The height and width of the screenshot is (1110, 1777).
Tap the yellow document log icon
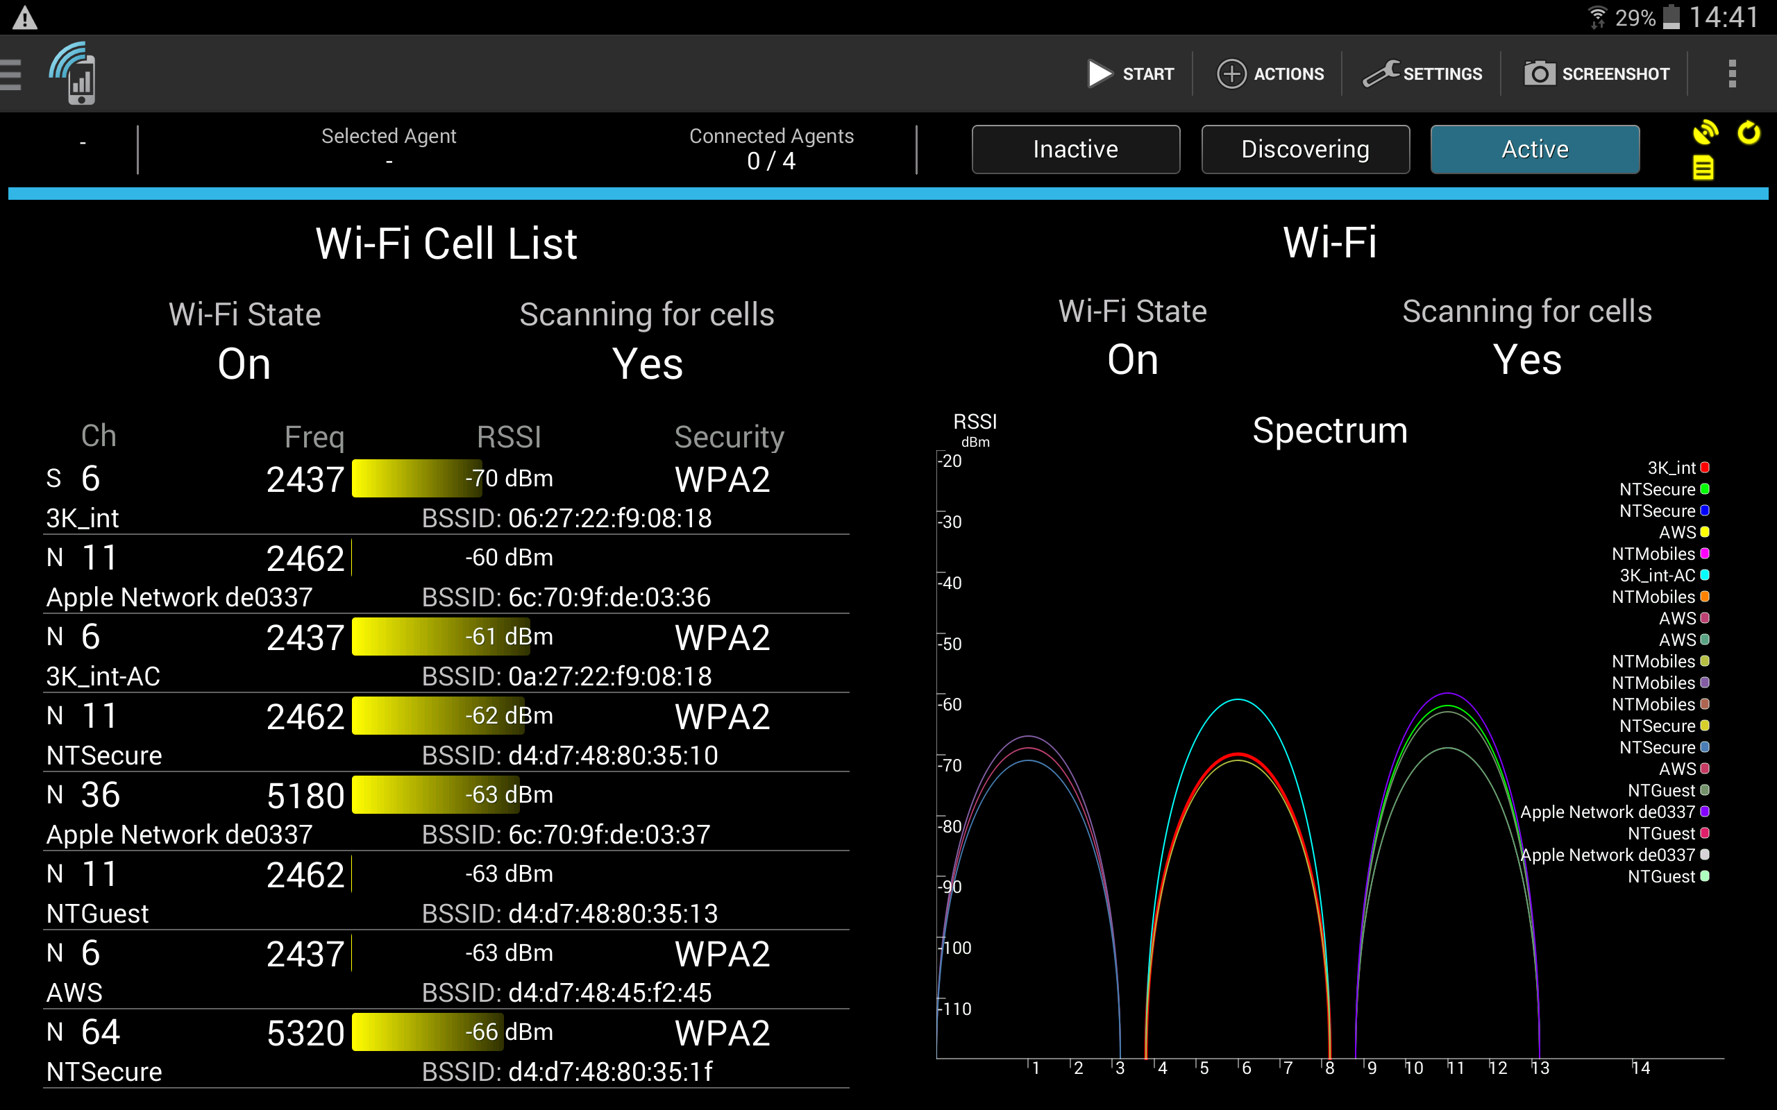tap(1703, 168)
